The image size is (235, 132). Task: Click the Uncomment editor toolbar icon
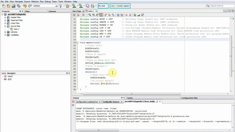pyautogui.click(x=139, y=15)
